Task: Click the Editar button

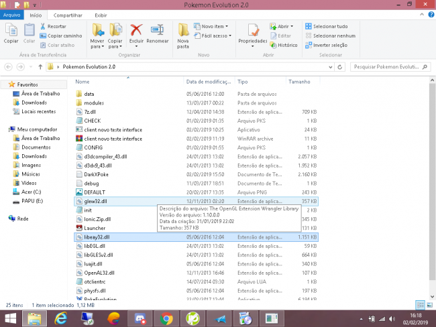Action: 280,36
